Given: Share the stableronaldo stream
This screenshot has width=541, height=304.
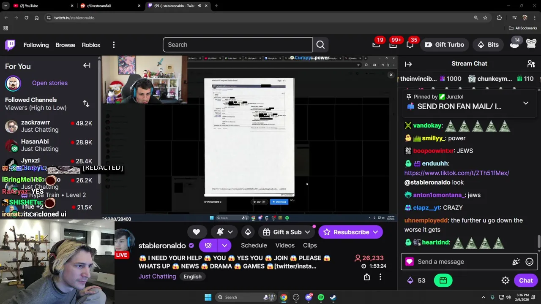Looking at the screenshot, I should click(367, 277).
